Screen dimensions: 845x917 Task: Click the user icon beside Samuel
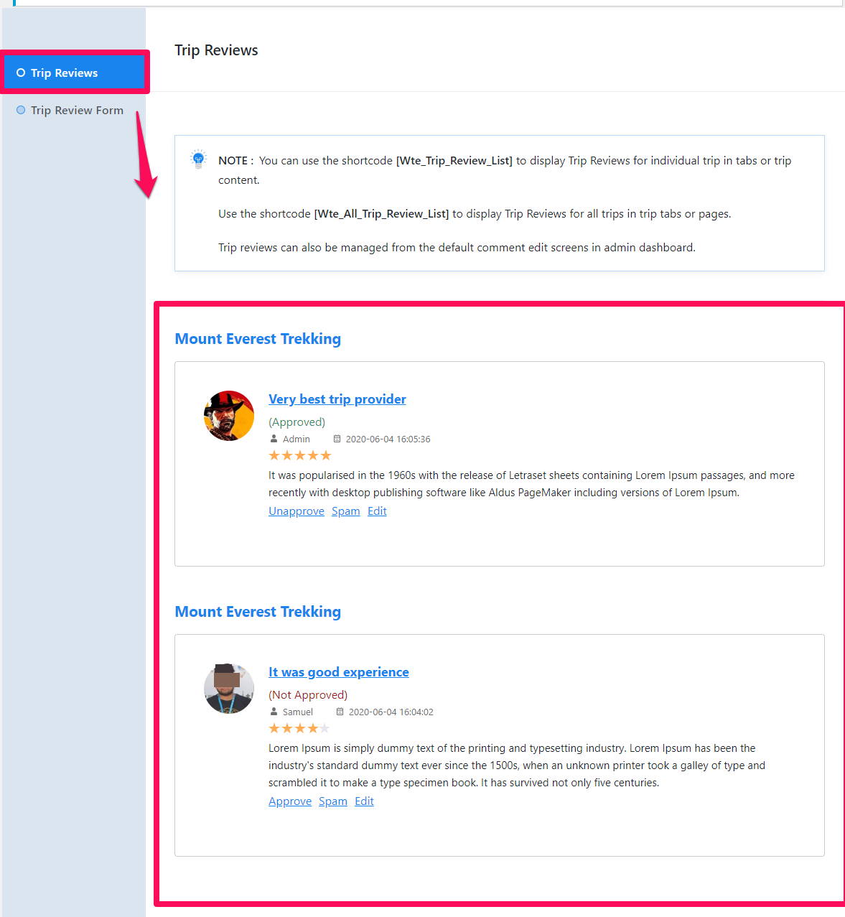274,712
